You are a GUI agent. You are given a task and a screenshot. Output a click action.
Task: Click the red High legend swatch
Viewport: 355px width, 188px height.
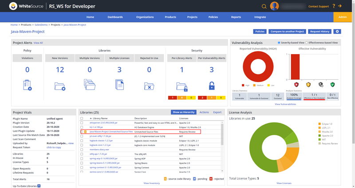pos(243,85)
